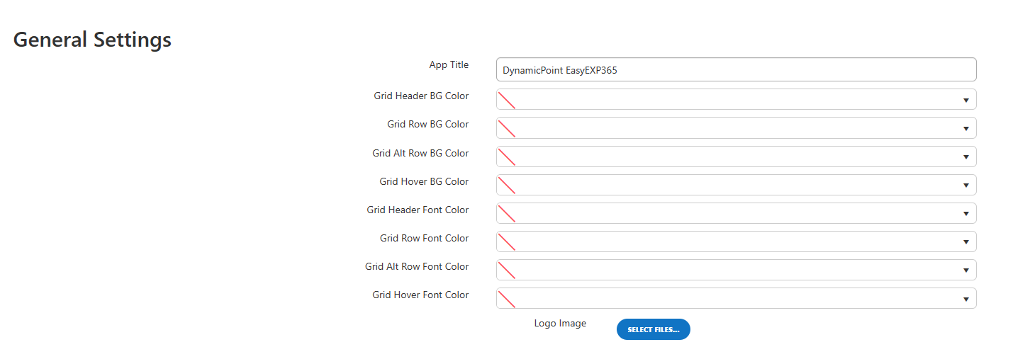Click the Logo Image label
The width and height of the screenshot is (1025, 347).
click(x=560, y=324)
